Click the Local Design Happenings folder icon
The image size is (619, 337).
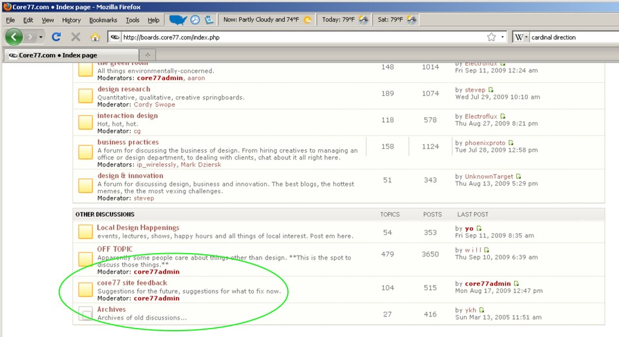[x=85, y=232]
